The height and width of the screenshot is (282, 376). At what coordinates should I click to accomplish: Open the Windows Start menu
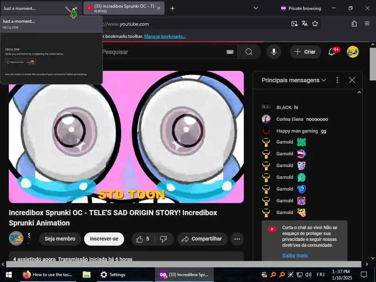(x=9, y=275)
